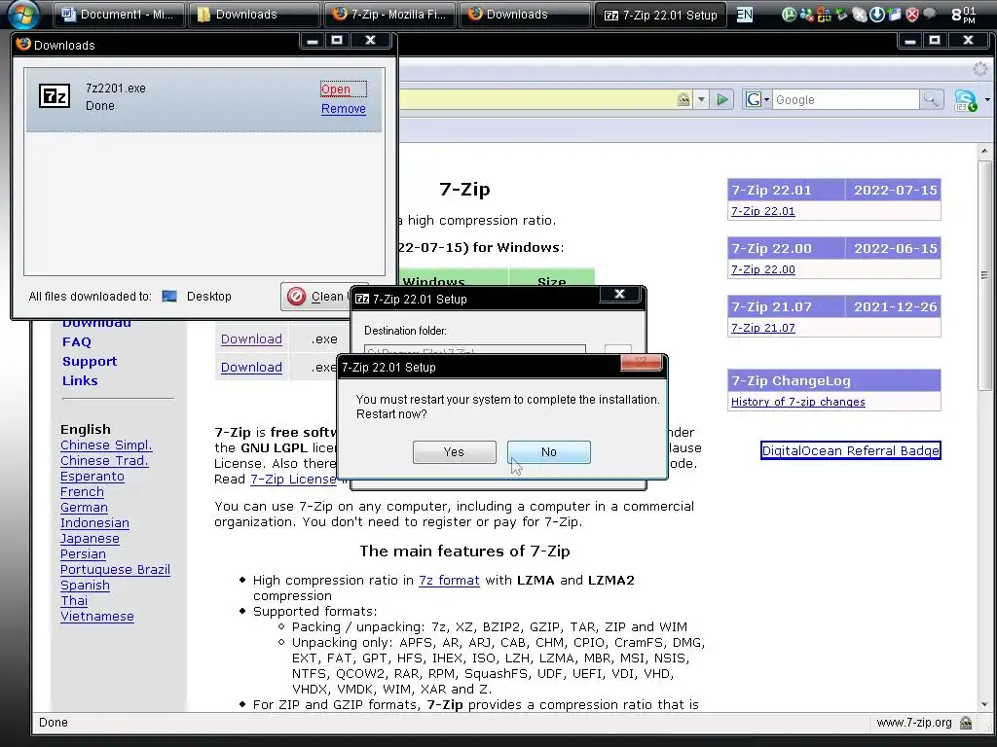This screenshot has height=747, width=997.
Task: Click www.7-zip.org in the status bar
Action: tap(913, 723)
